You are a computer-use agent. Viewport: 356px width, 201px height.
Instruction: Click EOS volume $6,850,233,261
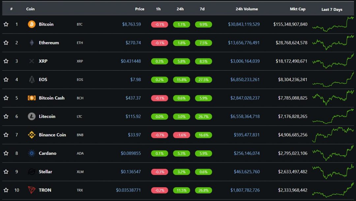click(x=245, y=79)
